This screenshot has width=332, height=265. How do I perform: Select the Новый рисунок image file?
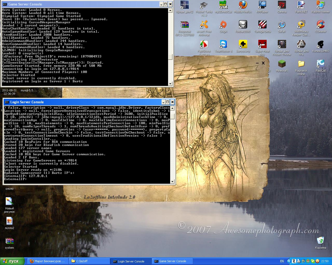tap(9, 205)
